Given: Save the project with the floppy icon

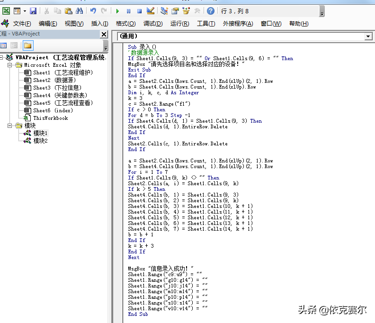Looking at the screenshot, I should [33, 11].
